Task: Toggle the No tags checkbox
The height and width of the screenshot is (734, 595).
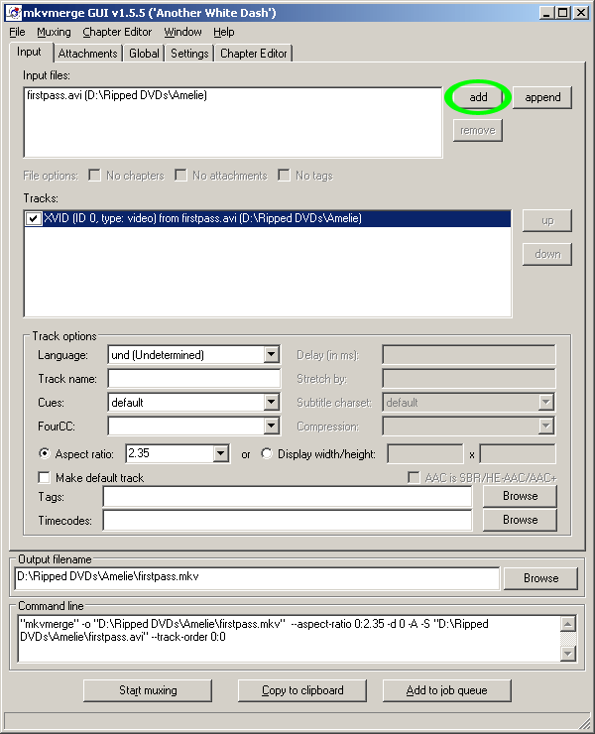Action: point(284,176)
